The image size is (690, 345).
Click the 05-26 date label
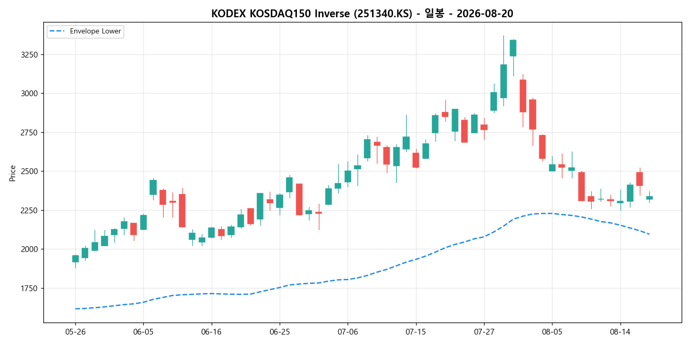(x=75, y=331)
